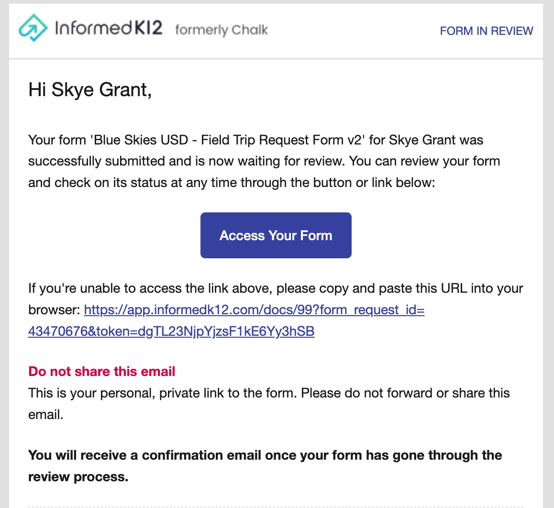This screenshot has width=554, height=508.
Task: Click the 'Blue Skies USD - Field Trip Request Form v2' name
Action: [228, 140]
